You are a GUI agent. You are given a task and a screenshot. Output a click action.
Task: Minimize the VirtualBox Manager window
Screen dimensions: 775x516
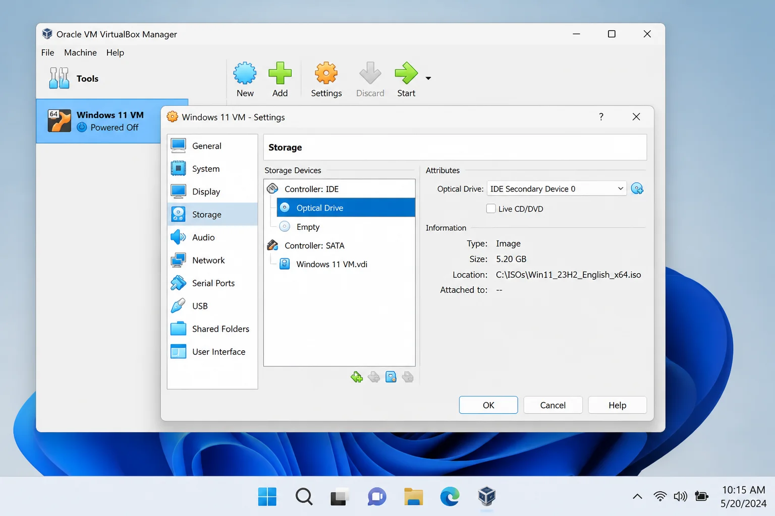tap(576, 34)
